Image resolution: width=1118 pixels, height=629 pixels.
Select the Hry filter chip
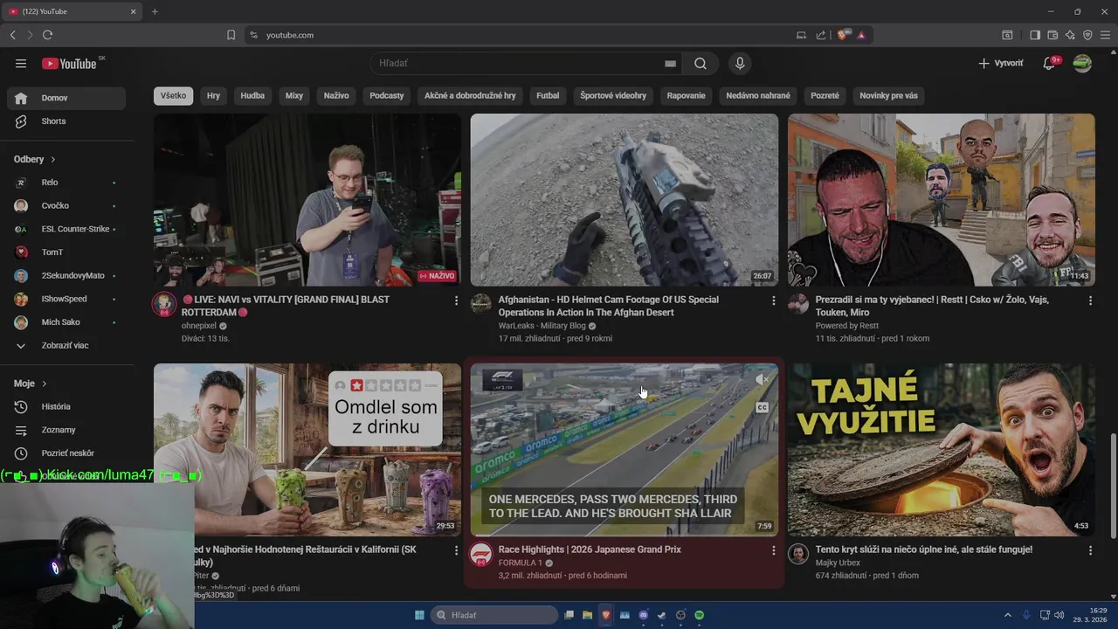tap(213, 95)
